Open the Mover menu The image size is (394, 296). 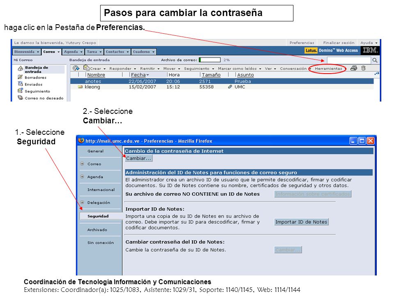(x=172, y=69)
